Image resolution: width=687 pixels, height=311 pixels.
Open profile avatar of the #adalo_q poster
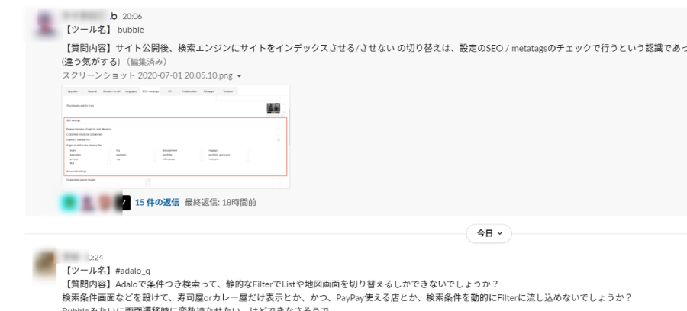click(46, 265)
